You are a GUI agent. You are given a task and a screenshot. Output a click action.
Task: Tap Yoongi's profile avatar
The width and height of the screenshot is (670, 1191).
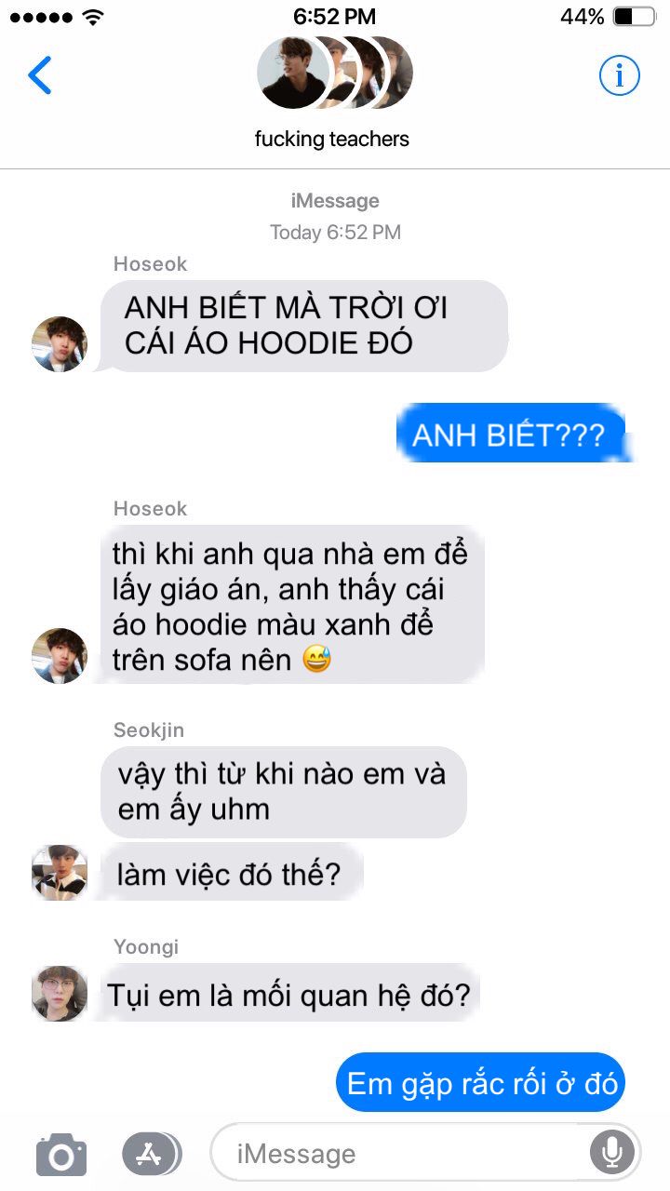tap(60, 993)
